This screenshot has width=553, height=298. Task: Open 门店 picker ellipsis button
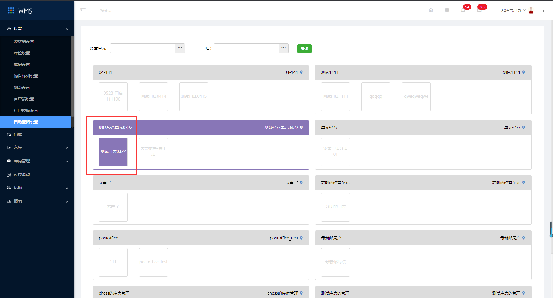click(284, 48)
